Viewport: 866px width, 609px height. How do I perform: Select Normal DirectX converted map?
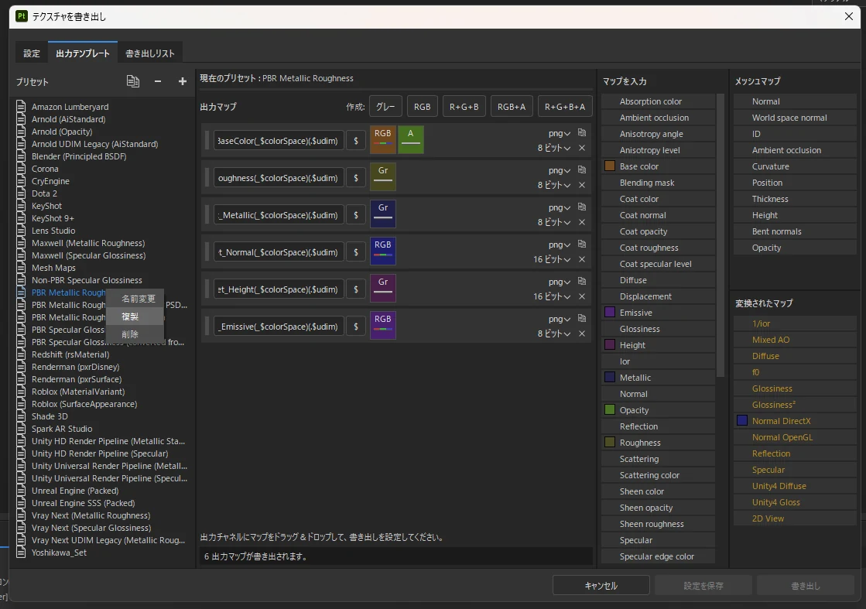pos(796,421)
